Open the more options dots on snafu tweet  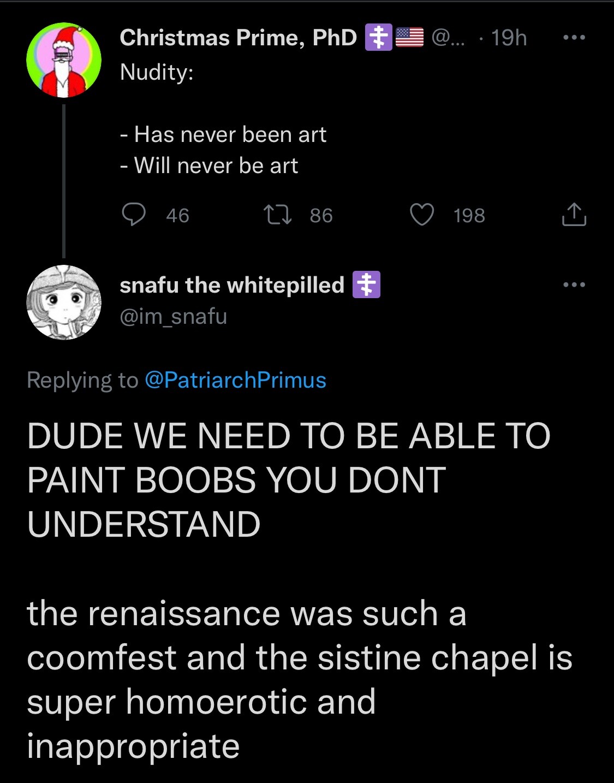(574, 284)
